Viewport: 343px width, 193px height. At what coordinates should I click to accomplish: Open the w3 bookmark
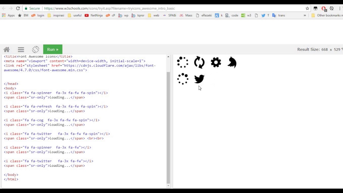(x=246, y=16)
